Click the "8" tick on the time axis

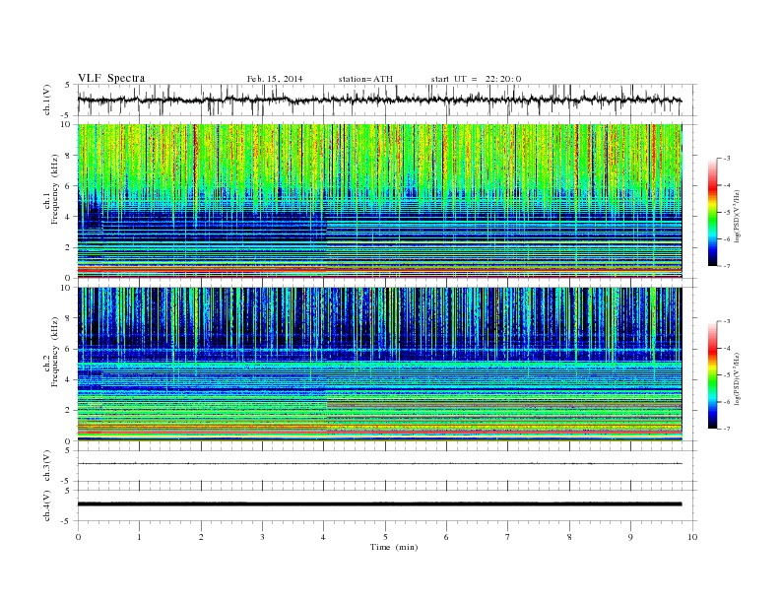(569, 537)
